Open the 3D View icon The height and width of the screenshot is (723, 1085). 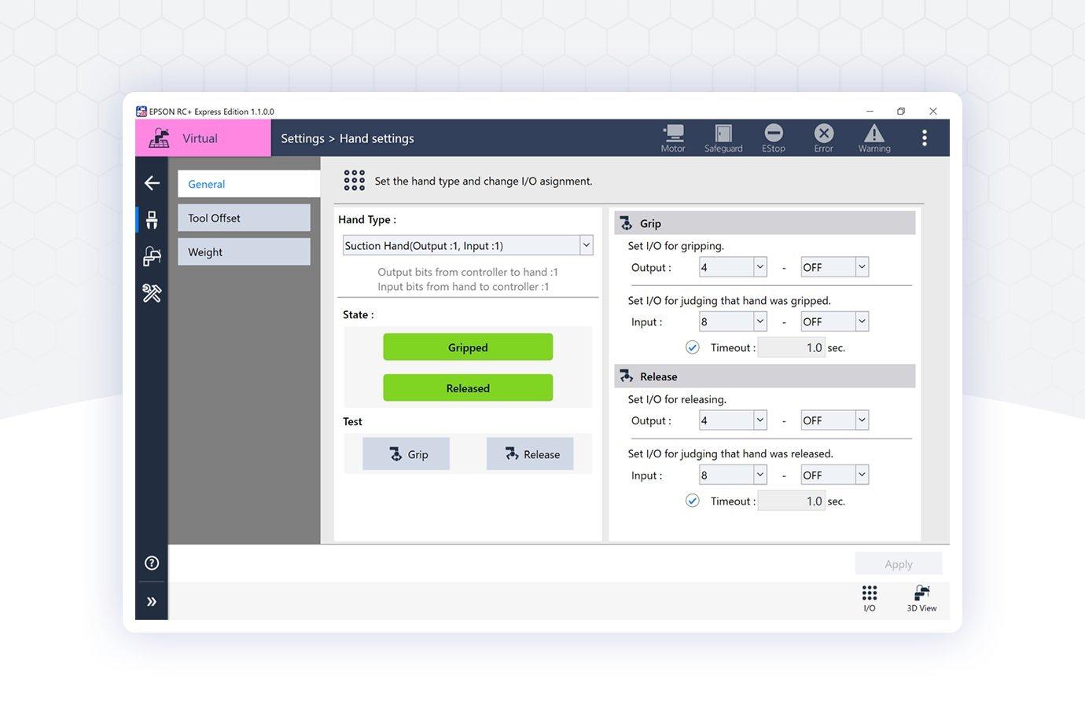point(921,598)
